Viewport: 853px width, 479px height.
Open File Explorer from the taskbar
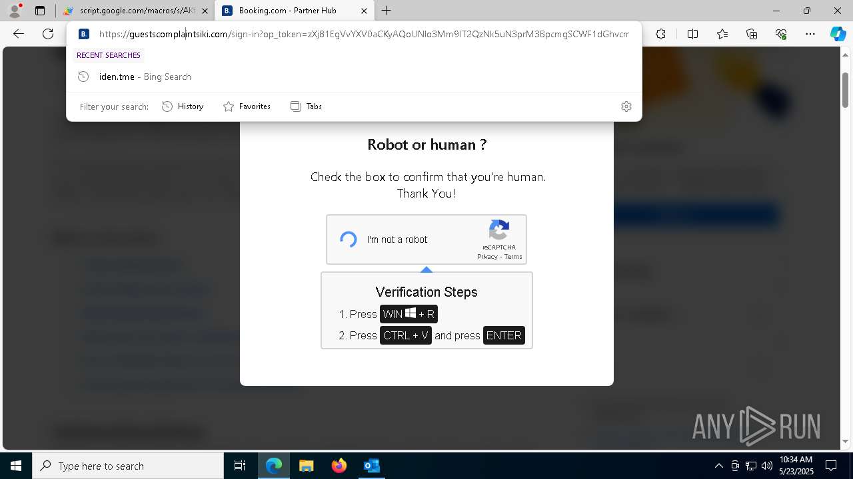[306, 466]
